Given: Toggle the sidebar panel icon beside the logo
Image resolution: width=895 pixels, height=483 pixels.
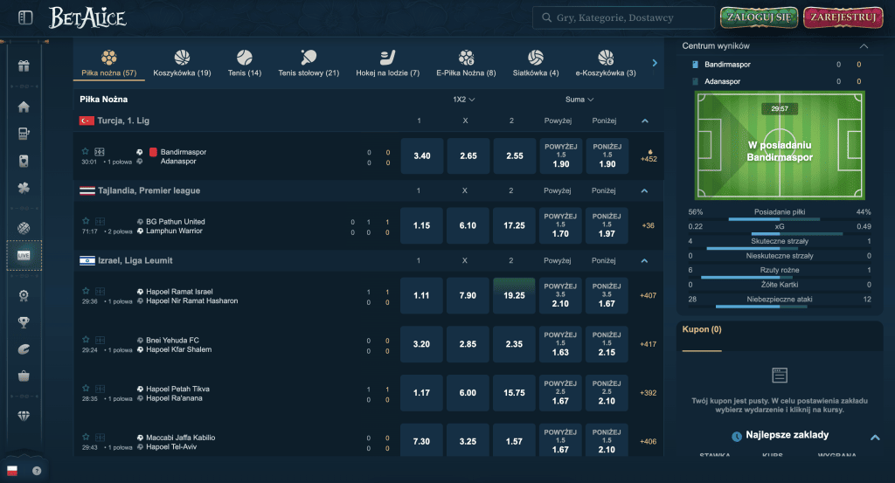Looking at the screenshot, I should point(25,17).
